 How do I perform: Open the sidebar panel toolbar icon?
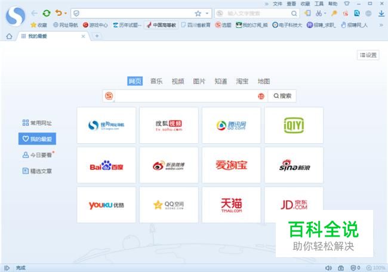[x=307, y=13]
